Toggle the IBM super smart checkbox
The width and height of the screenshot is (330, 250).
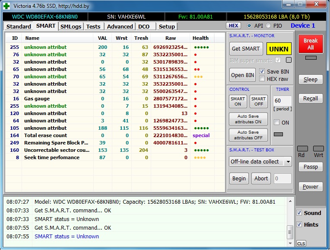pos(278,60)
